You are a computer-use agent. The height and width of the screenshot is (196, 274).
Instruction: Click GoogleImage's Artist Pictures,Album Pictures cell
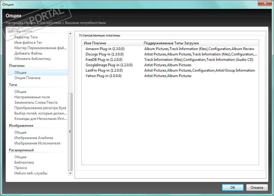168,65
